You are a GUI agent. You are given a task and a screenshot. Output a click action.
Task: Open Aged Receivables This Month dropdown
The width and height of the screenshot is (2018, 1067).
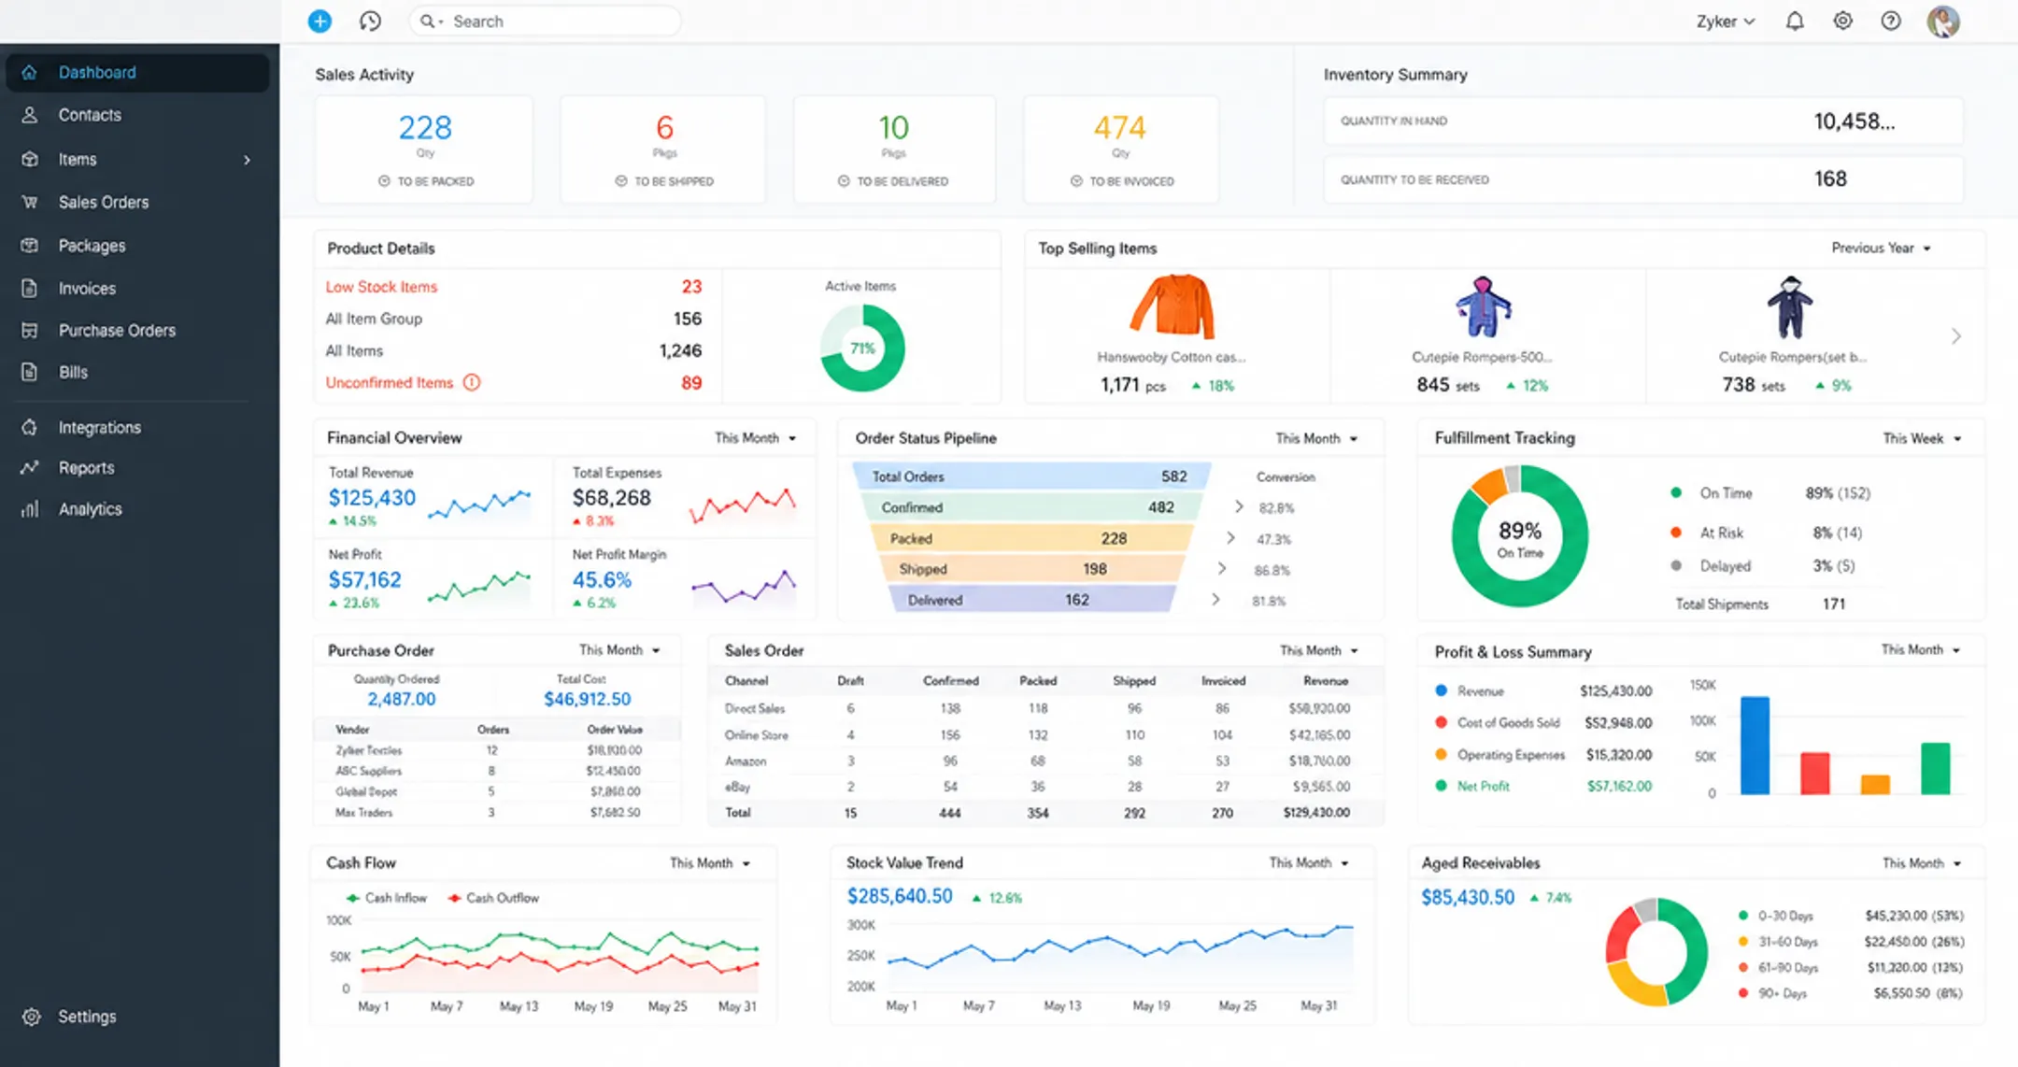pyautogui.click(x=1922, y=863)
